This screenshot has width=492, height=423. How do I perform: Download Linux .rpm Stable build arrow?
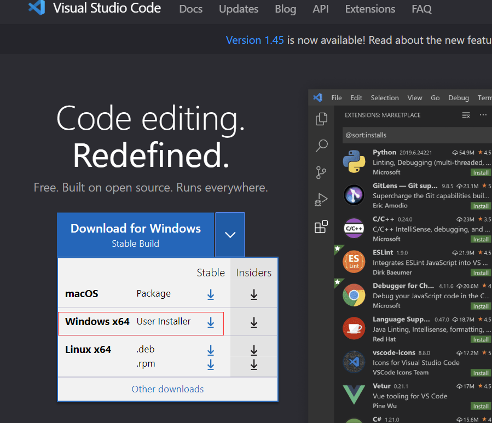pos(211,364)
